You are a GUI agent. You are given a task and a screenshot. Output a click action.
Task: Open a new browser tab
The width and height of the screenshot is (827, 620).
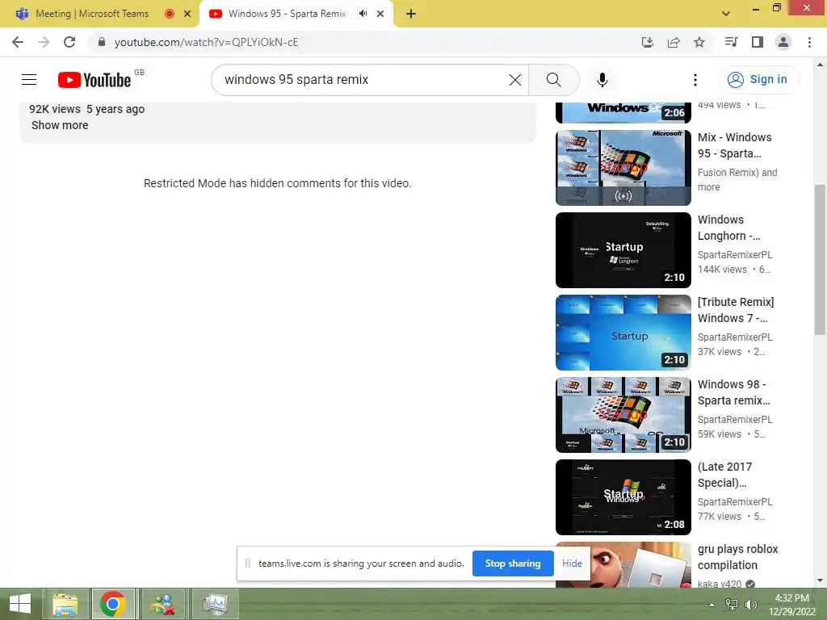(411, 14)
